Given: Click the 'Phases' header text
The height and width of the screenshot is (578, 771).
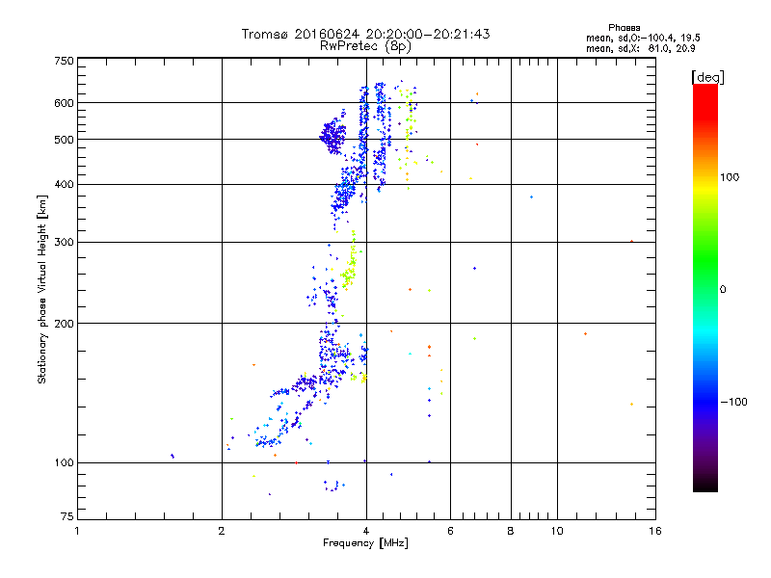Looking at the screenshot, I should pyautogui.click(x=624, y=28).
